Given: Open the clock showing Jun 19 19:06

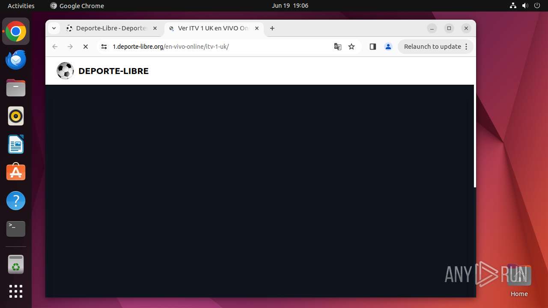Looking at the screenshot, I should tap(290, 6).
